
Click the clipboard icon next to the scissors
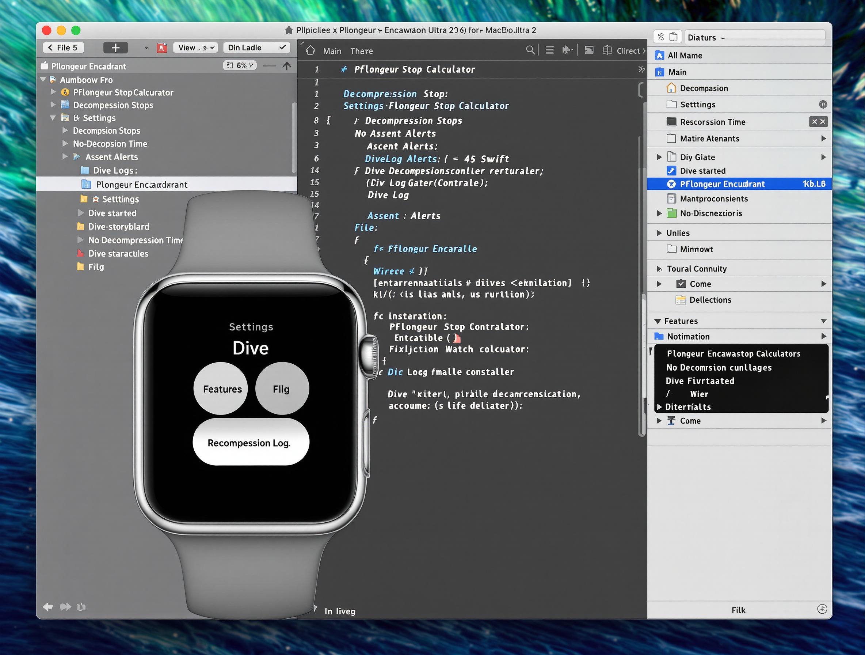point(674,37)
